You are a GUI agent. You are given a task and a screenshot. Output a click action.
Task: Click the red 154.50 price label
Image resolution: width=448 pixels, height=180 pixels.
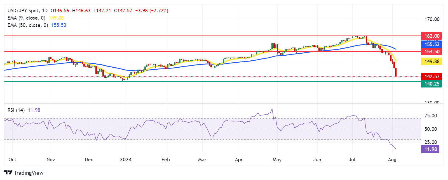pos(431,52)
